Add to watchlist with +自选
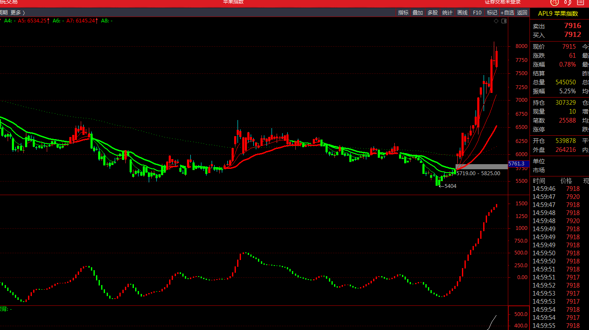The width and height of the screenshot is (589, 330). pos(507,13)
